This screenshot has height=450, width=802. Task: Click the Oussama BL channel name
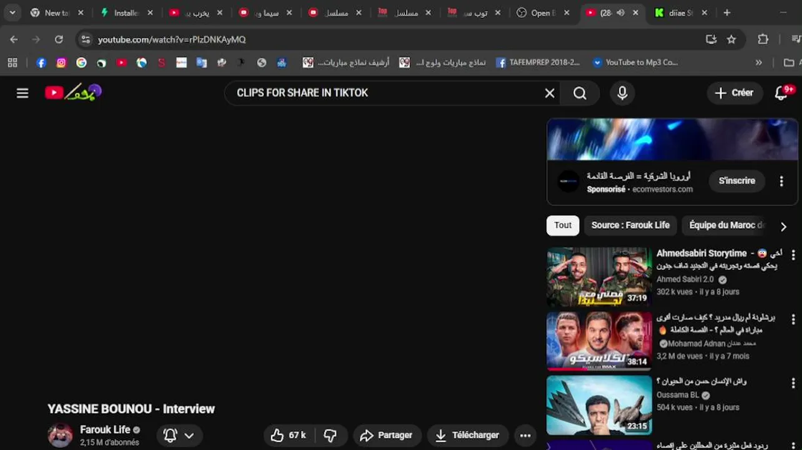click(x=678, y=395)
